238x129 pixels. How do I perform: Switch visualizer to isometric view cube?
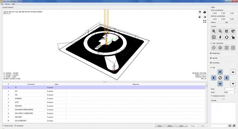[x=205, y=12]
